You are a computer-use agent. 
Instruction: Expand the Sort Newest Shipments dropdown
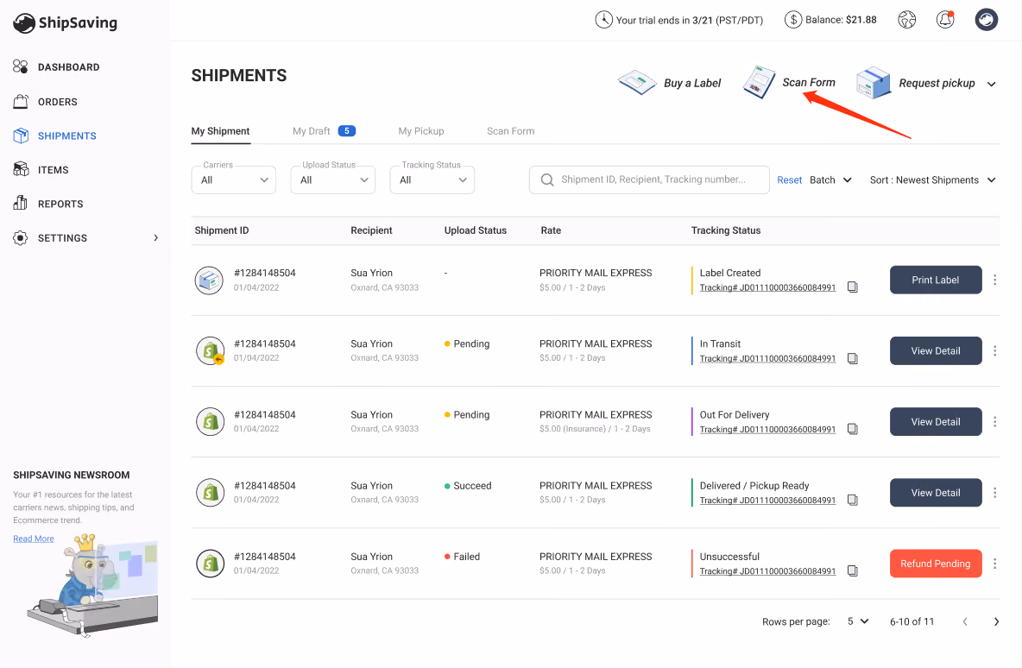pos(932,180)
